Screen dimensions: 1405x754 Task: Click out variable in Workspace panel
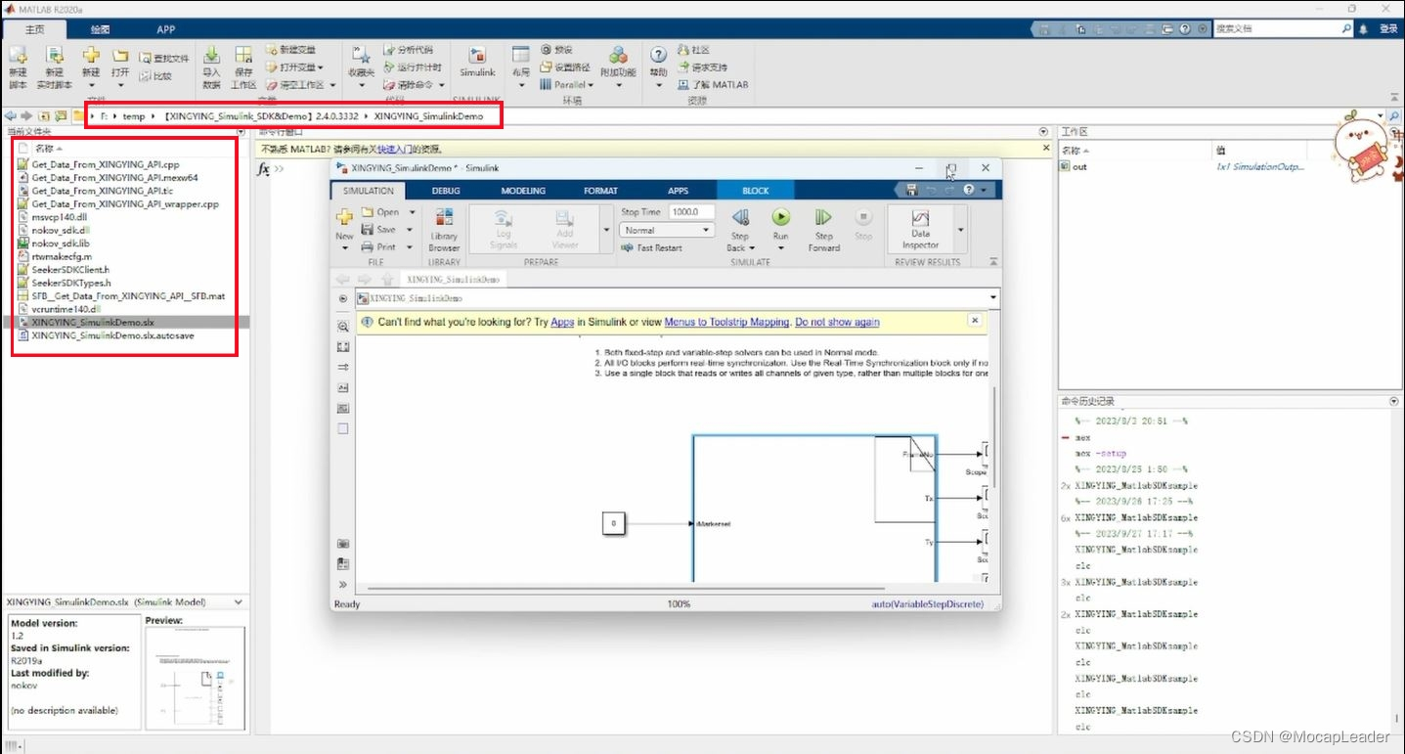[x=1079, y=166]
